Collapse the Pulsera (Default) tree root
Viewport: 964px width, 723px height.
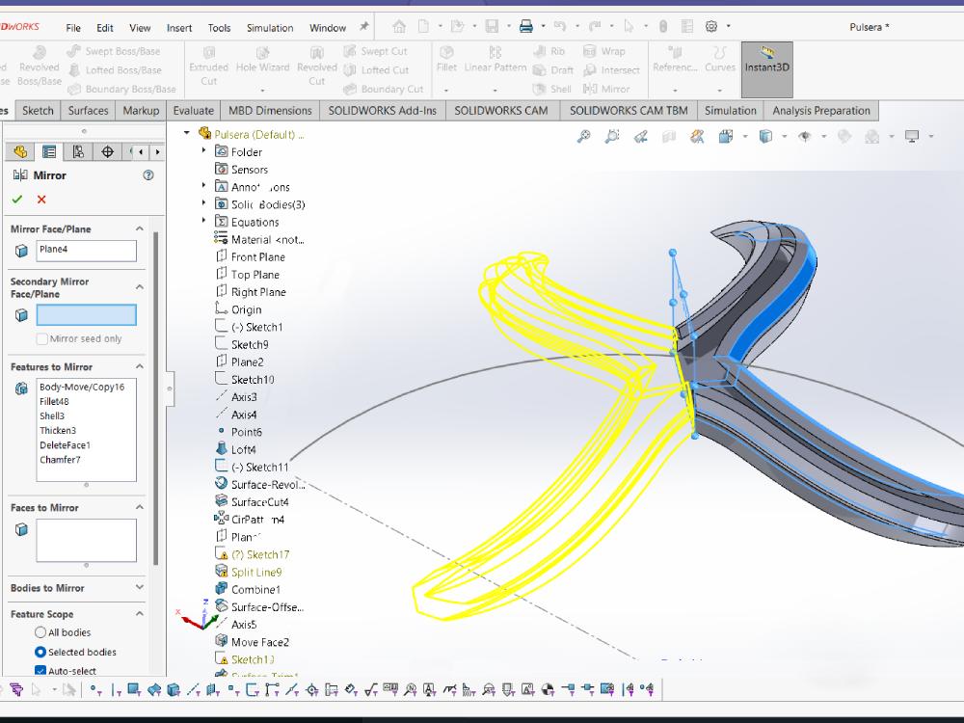coord(187,133)
